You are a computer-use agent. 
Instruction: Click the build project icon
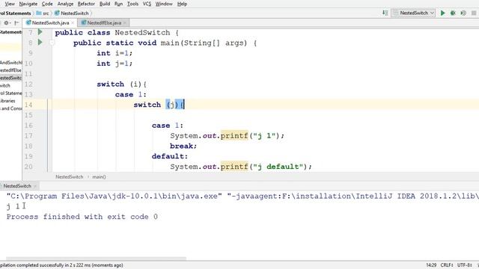(x=385, y=13)
